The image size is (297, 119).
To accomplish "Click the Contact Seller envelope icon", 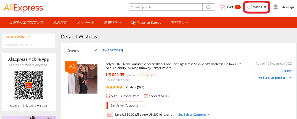I will [x=146, y=96].
